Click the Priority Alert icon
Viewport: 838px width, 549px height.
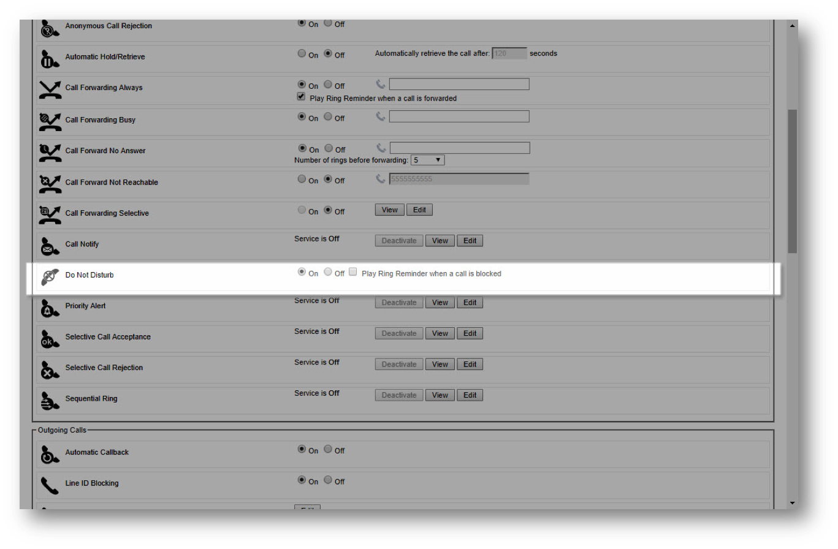(50, 307)
